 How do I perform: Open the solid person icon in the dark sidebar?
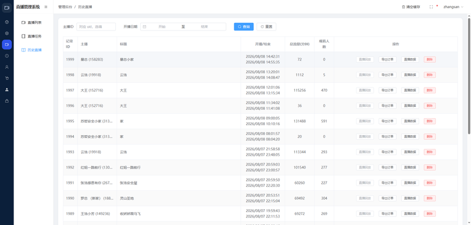point(7,89)
